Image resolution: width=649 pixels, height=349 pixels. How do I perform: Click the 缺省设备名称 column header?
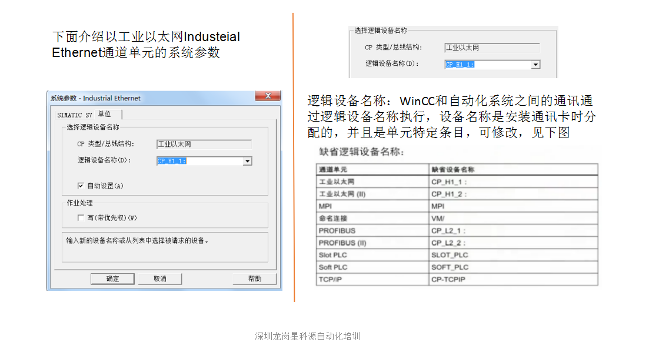click(453, 169)
